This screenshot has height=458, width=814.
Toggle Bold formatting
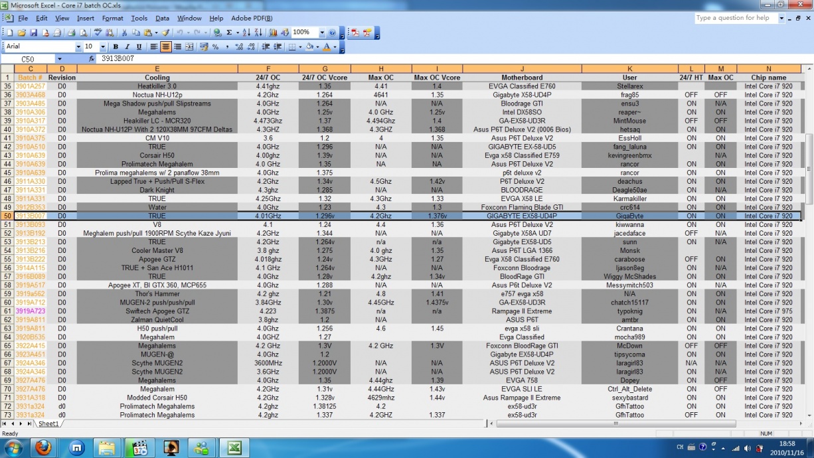coord(116,47)
